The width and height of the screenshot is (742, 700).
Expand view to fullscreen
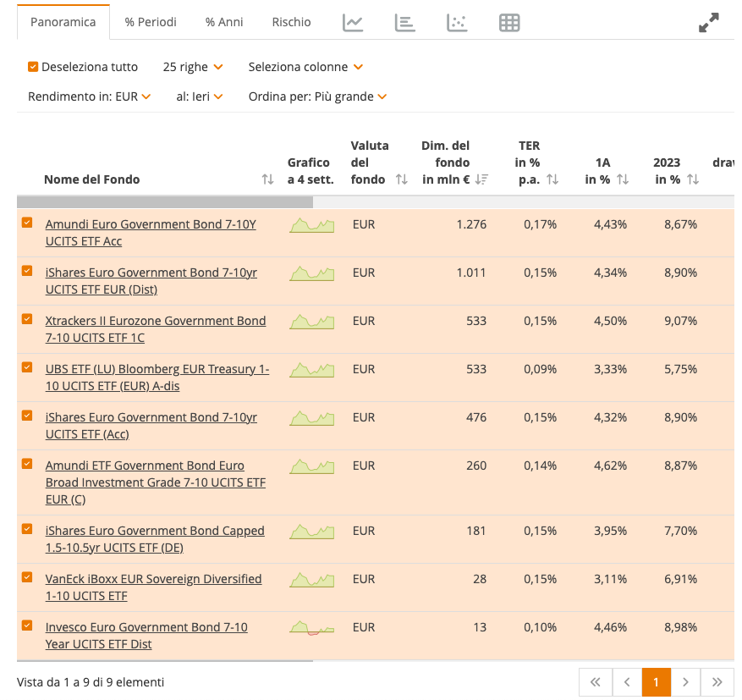[x=708, y=23]
